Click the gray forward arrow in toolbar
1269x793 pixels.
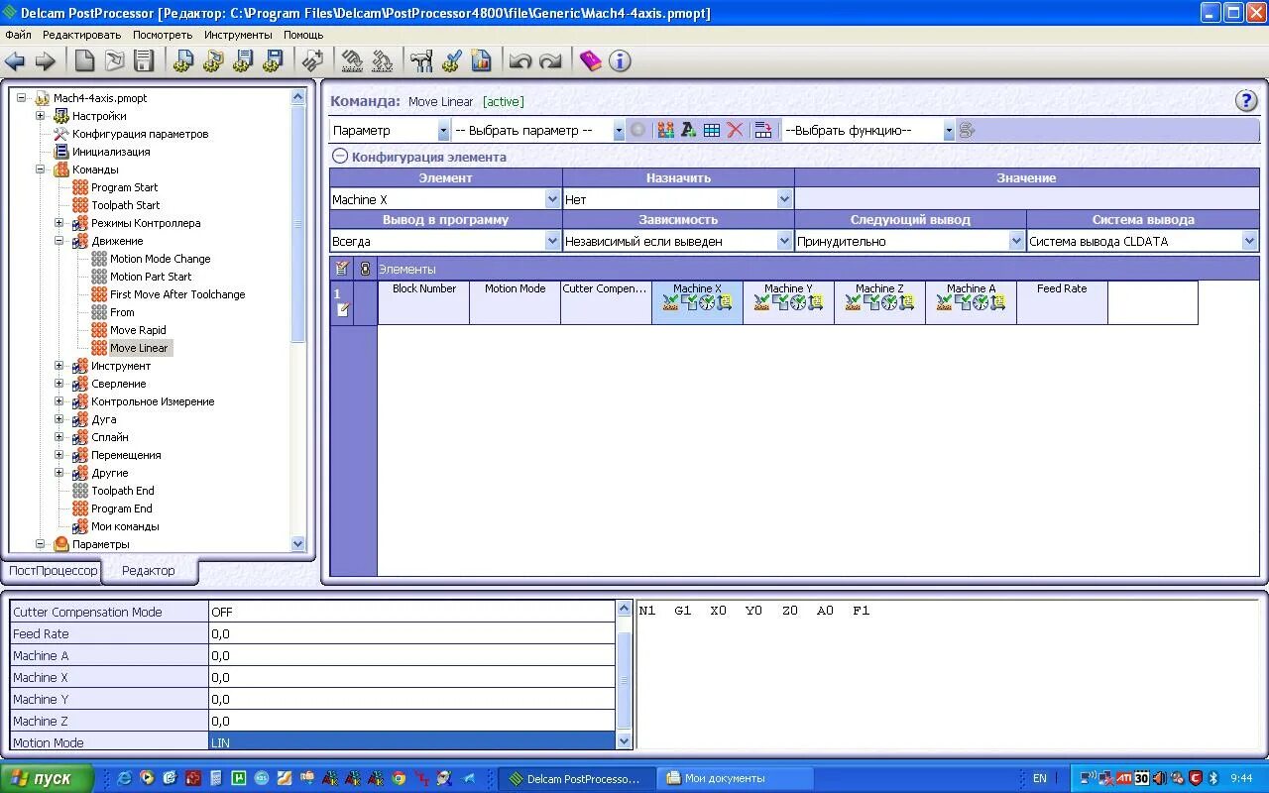[46, 61]
